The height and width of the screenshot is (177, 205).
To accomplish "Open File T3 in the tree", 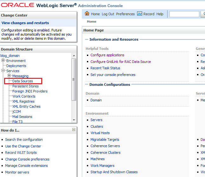I will (x=17, y=122).
